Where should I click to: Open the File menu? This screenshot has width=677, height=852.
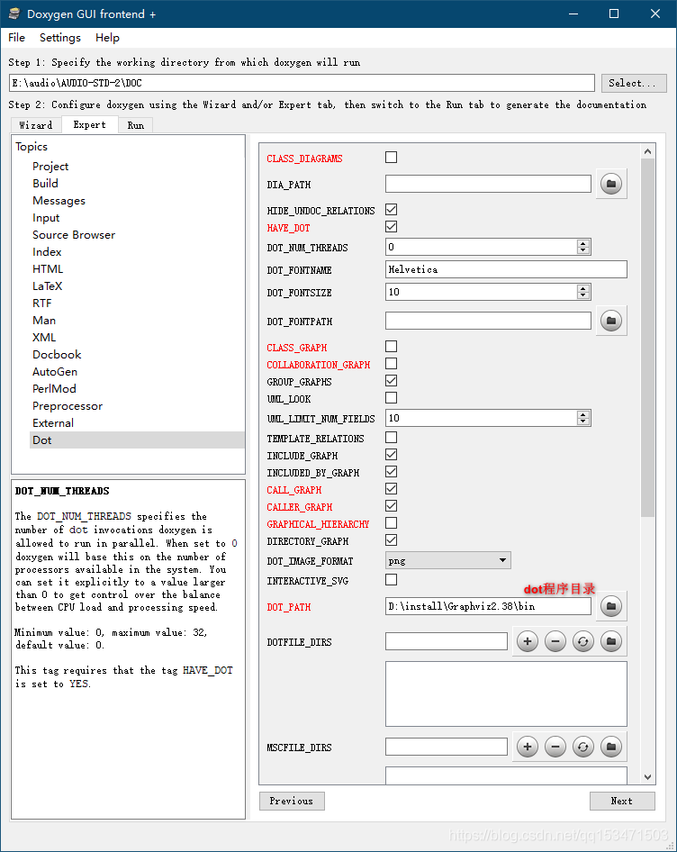click(x=16, y=38)
